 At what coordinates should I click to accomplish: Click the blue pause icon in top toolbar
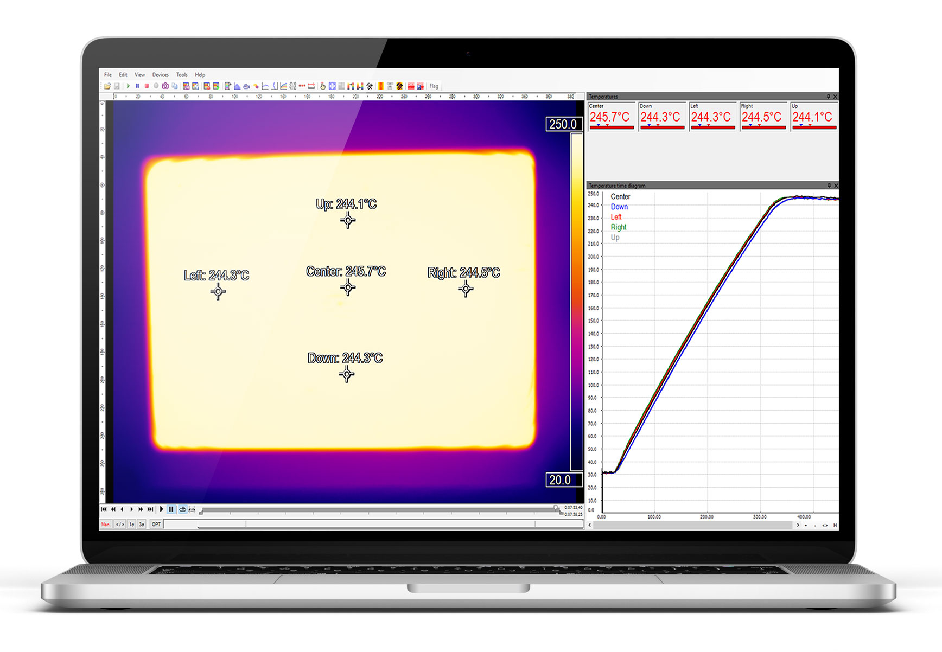137,86
